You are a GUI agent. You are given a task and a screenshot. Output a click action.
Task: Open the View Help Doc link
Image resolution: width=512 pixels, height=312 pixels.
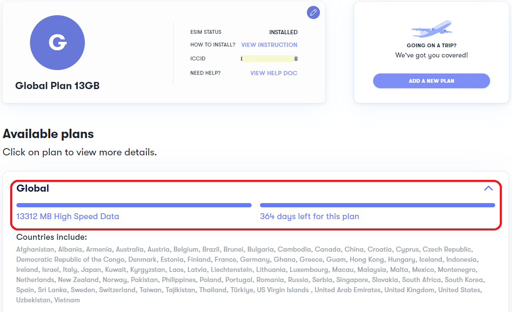click(x=274, y=73)
